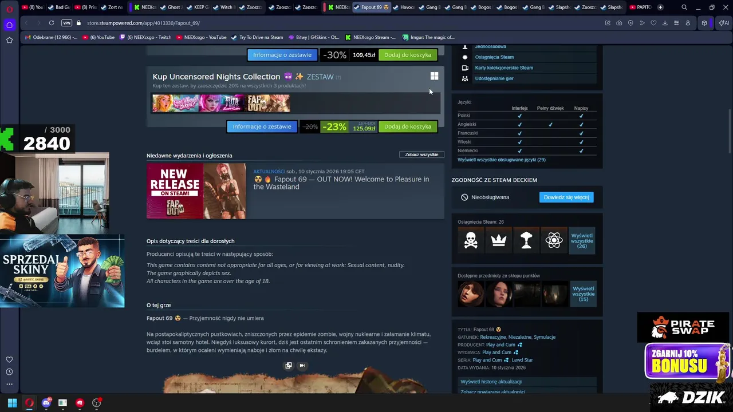This screenshot has width=733, height=412.
Task: Switch to the Havoc tab
Action: click(404, 7)
